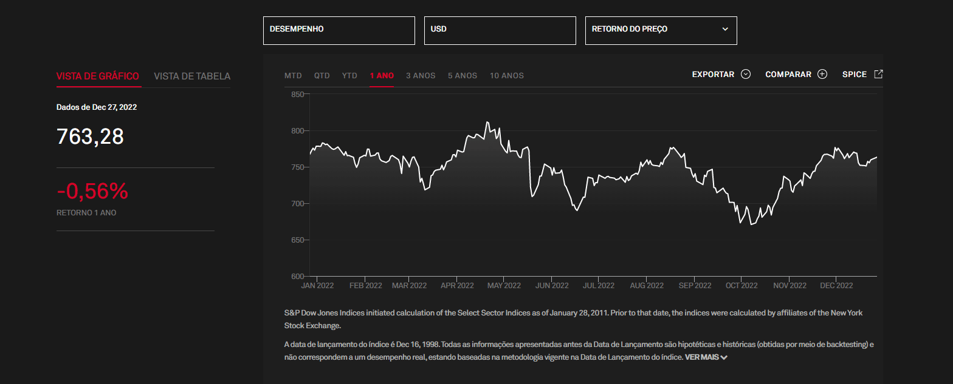Image resolution: width=953 pixels, height=384 pixels.
Task: Open the USD currency selector
Action: pyautogui.click(x=500, y=30)
